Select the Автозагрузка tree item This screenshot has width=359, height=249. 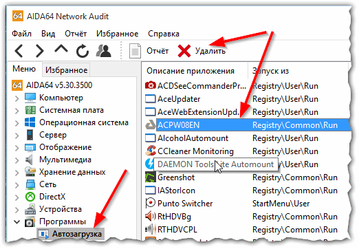tap(77, 234)
